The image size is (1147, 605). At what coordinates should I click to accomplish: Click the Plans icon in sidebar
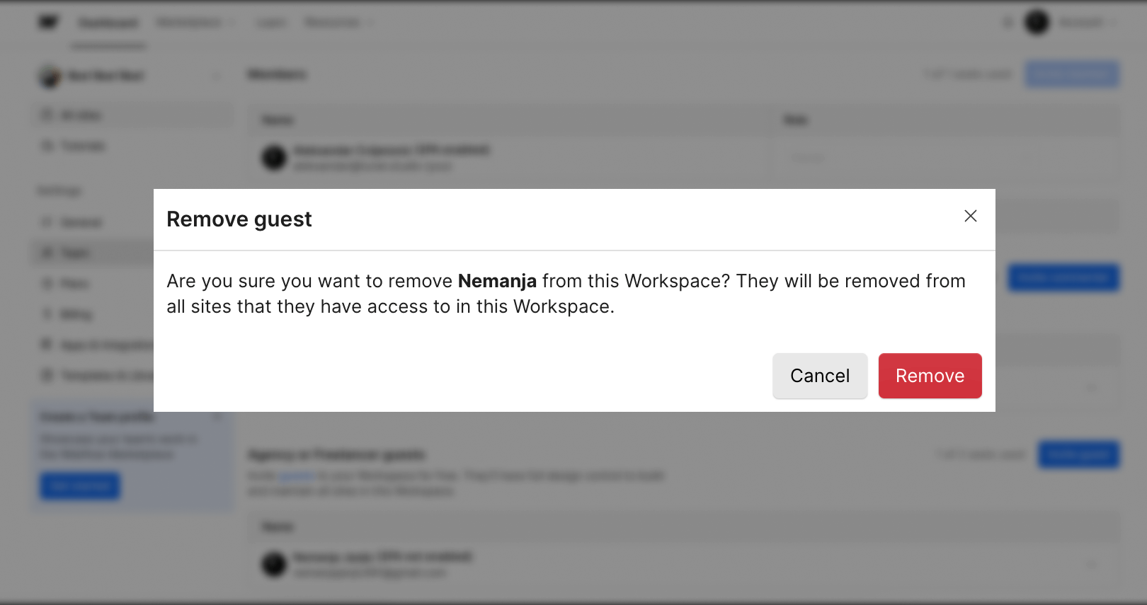(47, 284)
